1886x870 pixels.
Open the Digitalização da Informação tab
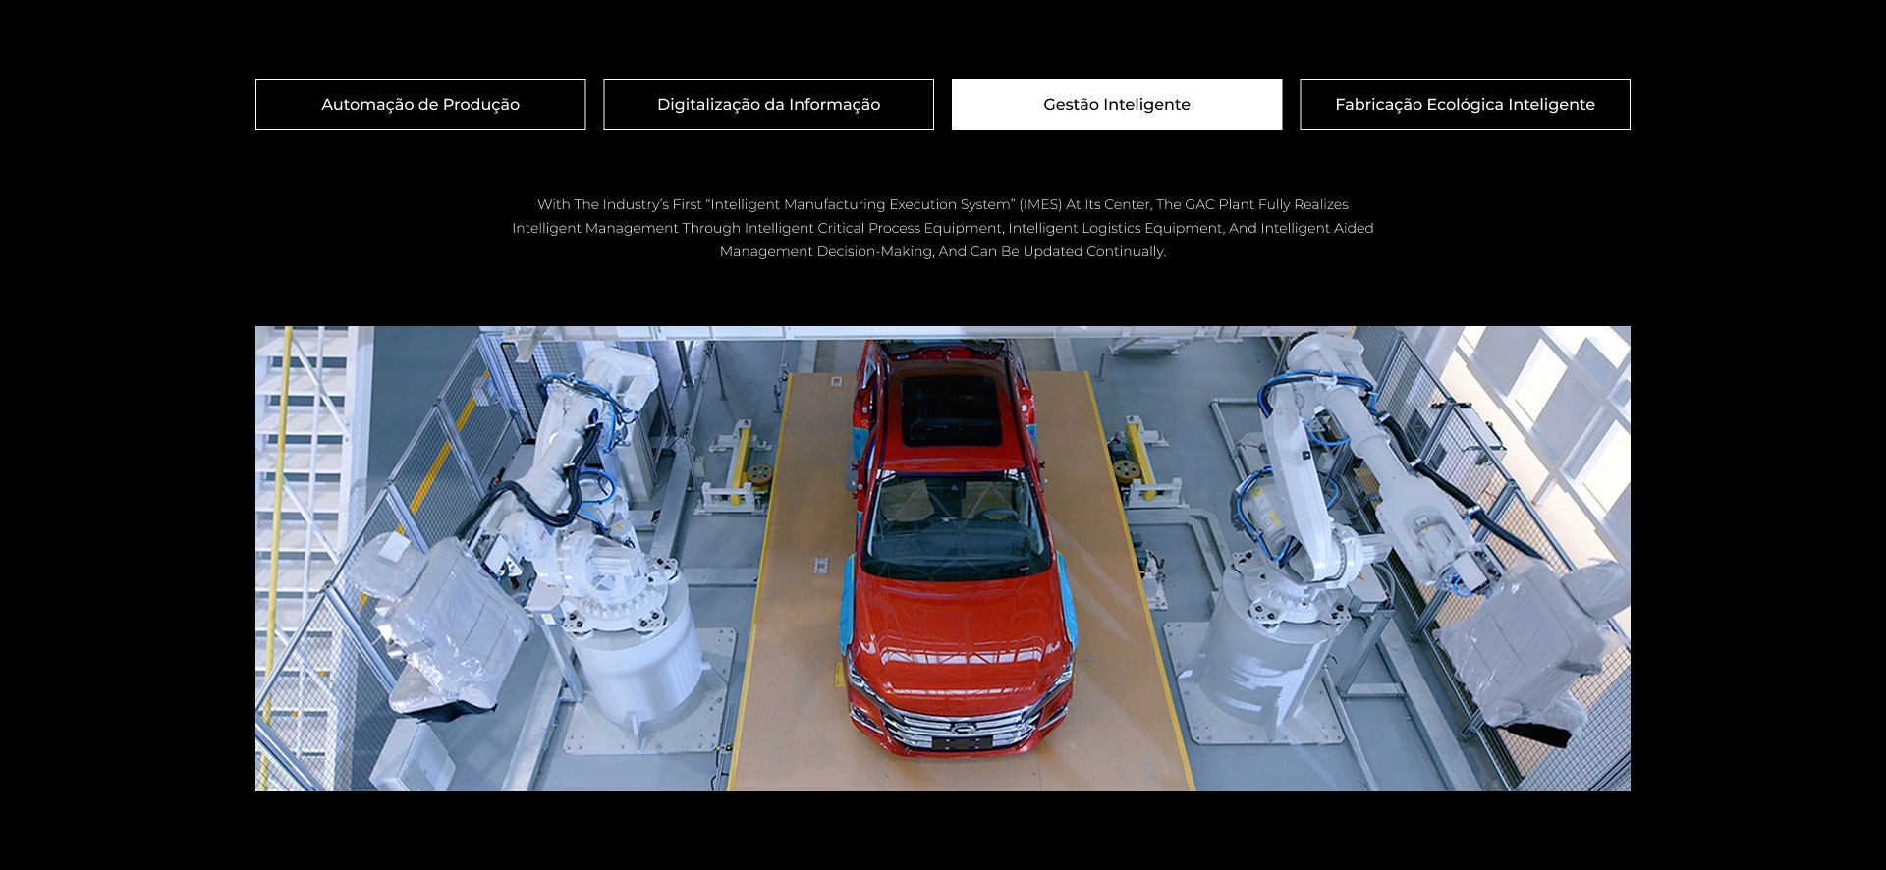[x=768, y=104]
